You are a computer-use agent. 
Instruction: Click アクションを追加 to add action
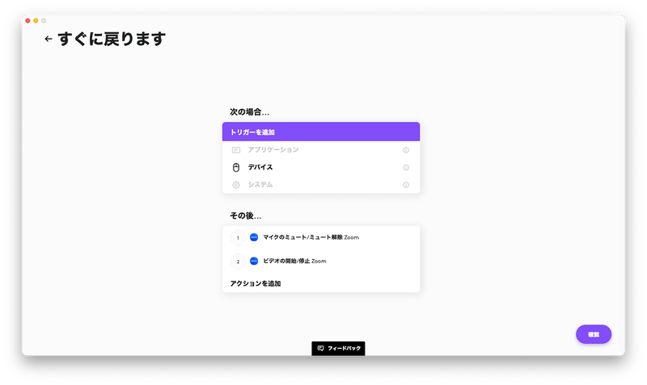click(256, 283)
